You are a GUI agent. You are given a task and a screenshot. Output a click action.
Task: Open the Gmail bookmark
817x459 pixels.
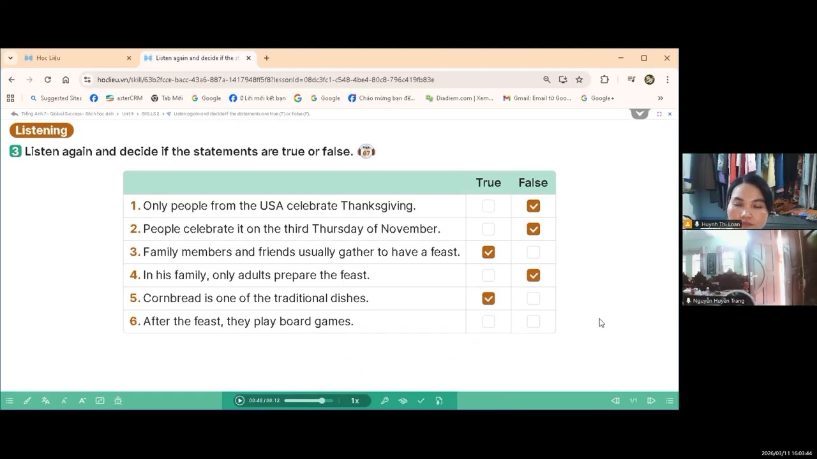(x=537, y=98)
